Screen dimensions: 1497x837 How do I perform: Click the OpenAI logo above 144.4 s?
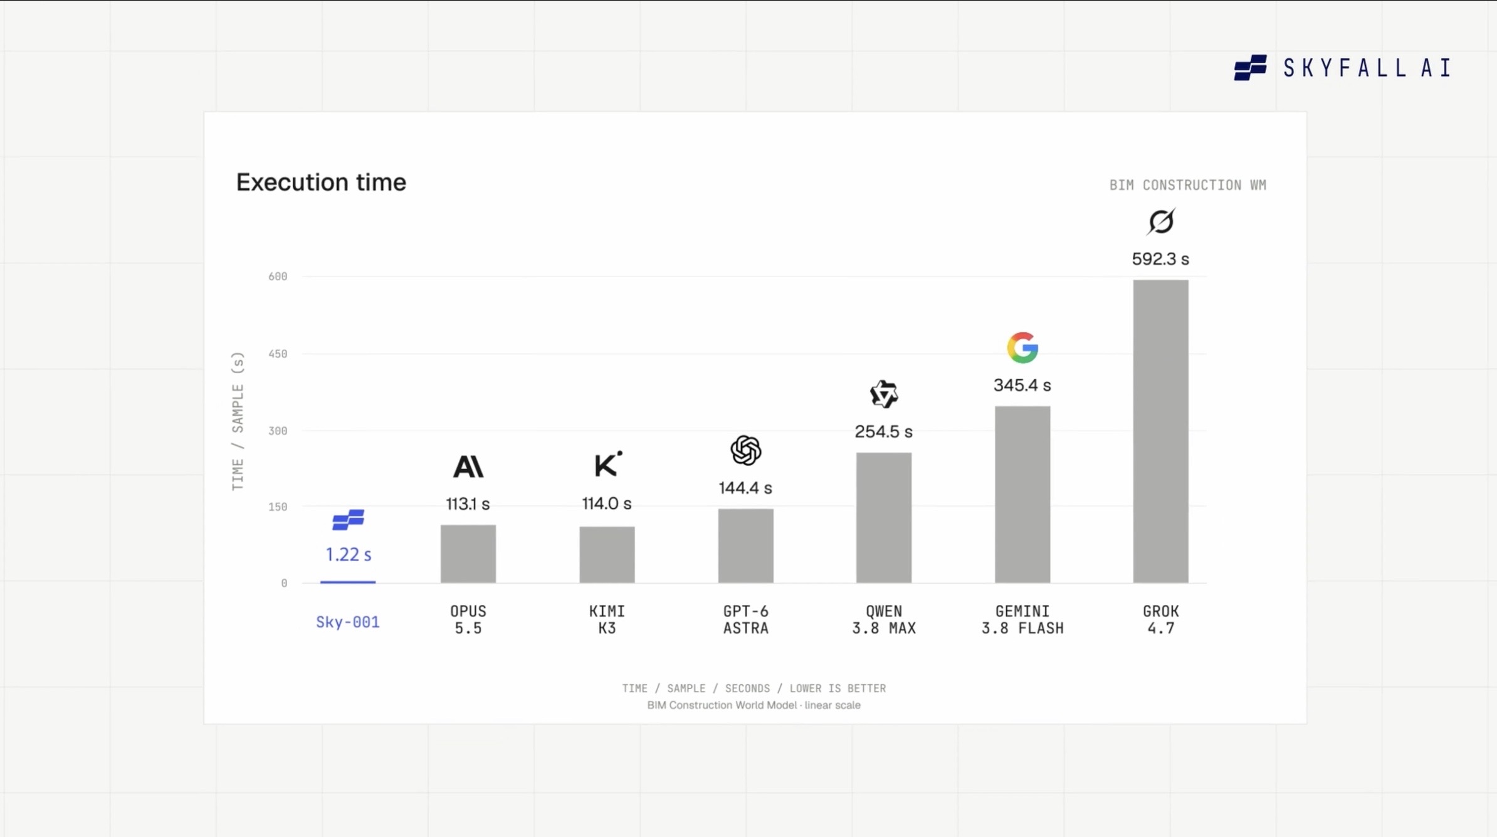(x=746, y=450)
